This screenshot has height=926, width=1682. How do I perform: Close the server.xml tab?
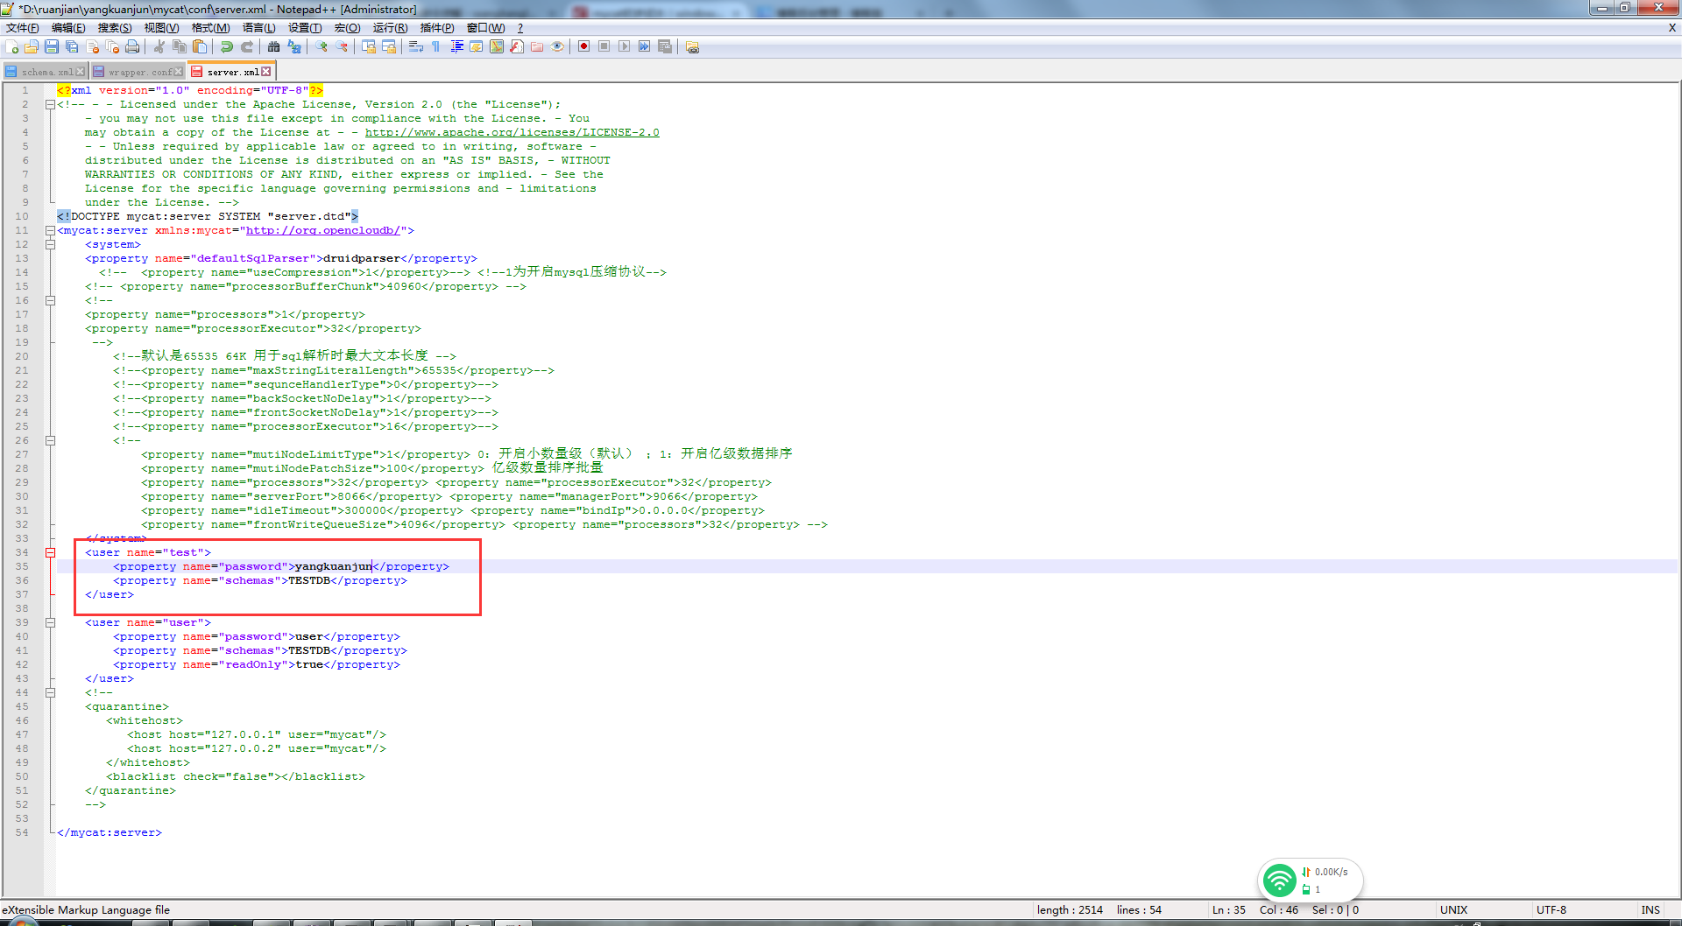tap(266, 72)
